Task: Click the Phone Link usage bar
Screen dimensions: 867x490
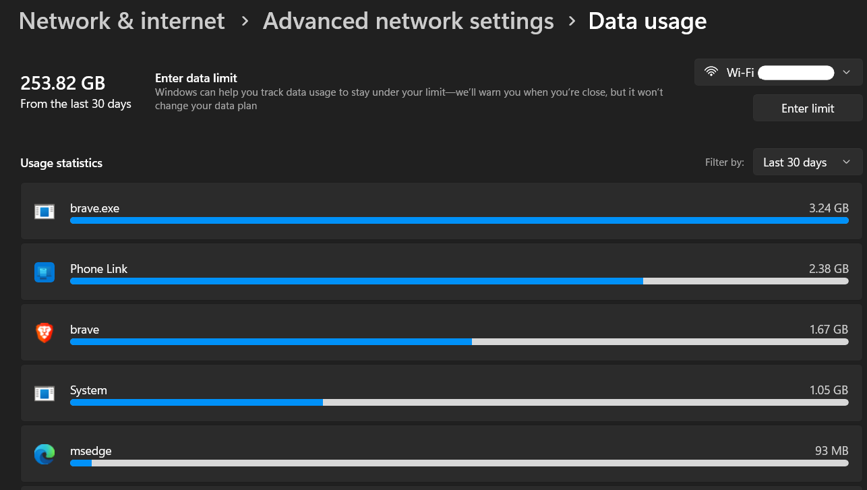Action: coord(458,281)
